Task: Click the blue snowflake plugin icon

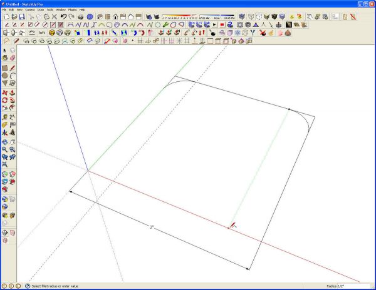Action: pyautogui.click(x=238, y=32)
